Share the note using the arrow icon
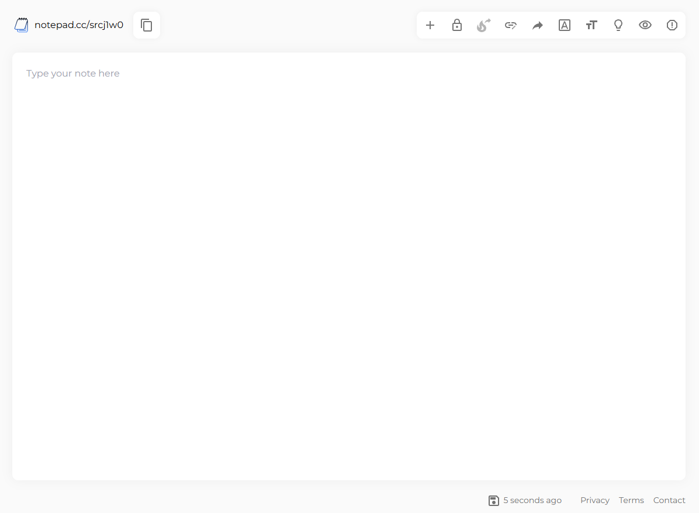This screenshot has width=699, height=513. [538, 25]
